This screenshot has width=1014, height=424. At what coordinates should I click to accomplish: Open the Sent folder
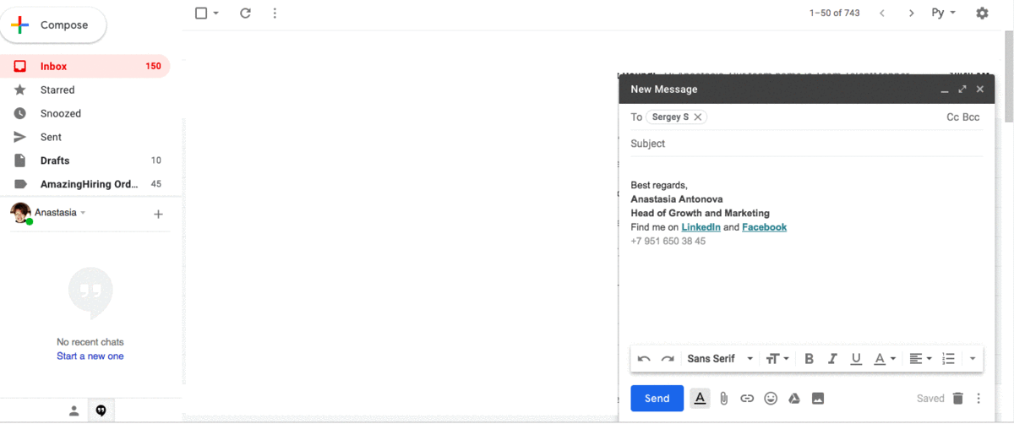tap(51, 137)
